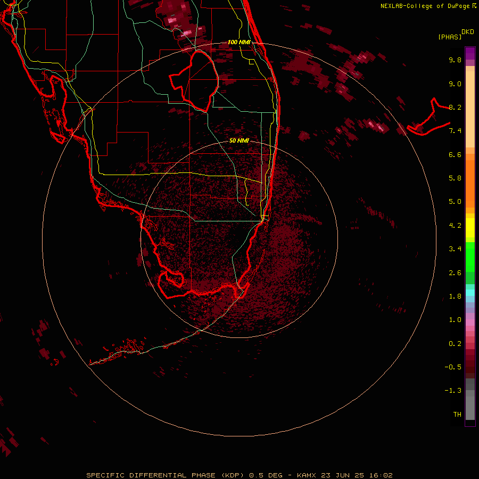Select the 5.8 legend value
This screenshot has width=479, height=479.
[x=455, y=178]
